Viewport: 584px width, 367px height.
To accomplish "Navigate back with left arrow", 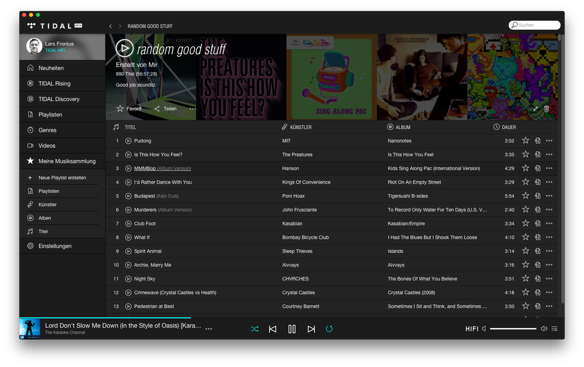I will point(110,26).
